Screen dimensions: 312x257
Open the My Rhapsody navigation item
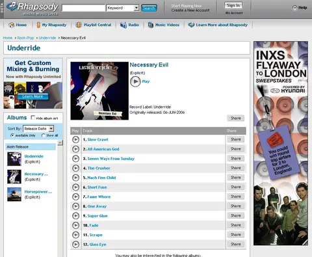[x=54, y=25]
